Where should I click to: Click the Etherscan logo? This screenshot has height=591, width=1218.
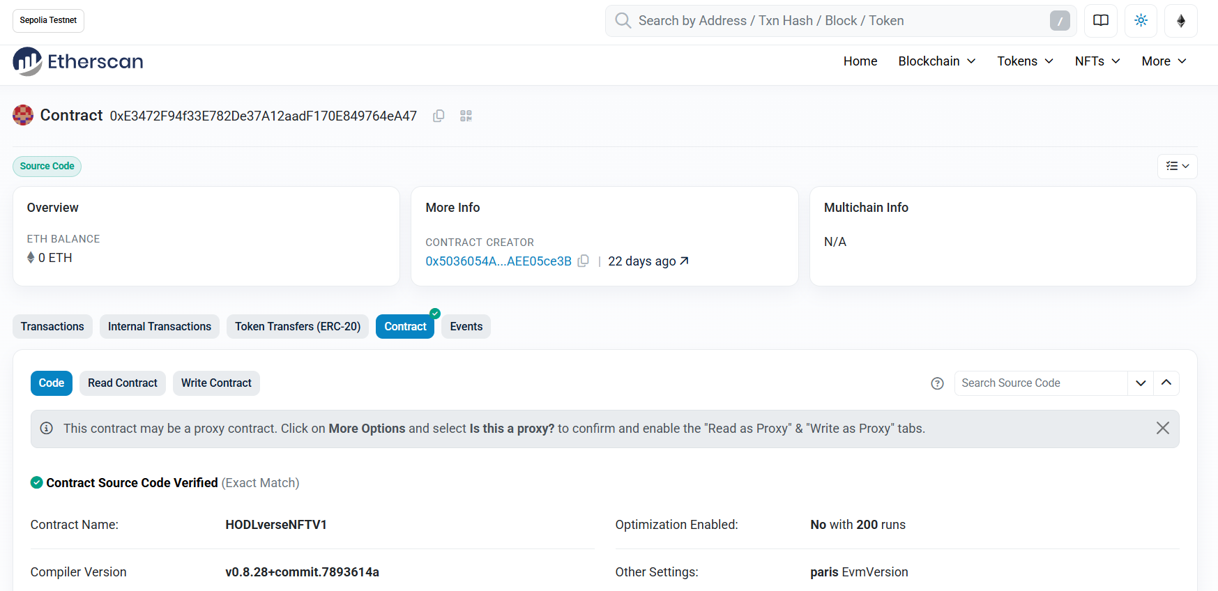click(78, 61)
